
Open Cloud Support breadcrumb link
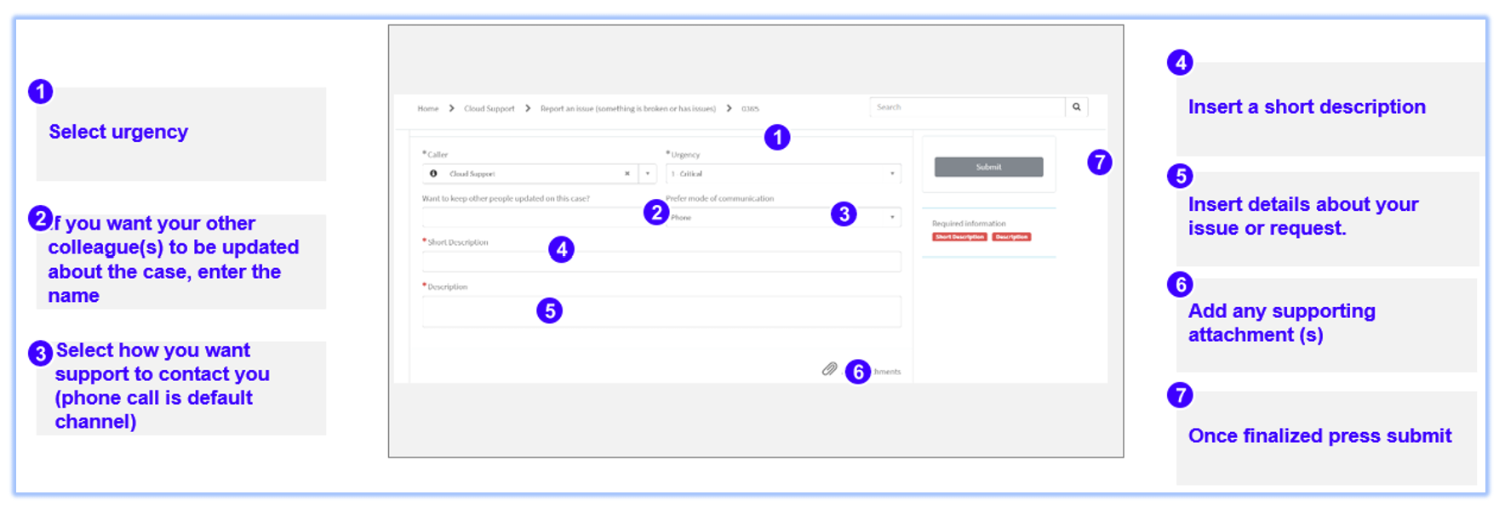pos(489,109)
